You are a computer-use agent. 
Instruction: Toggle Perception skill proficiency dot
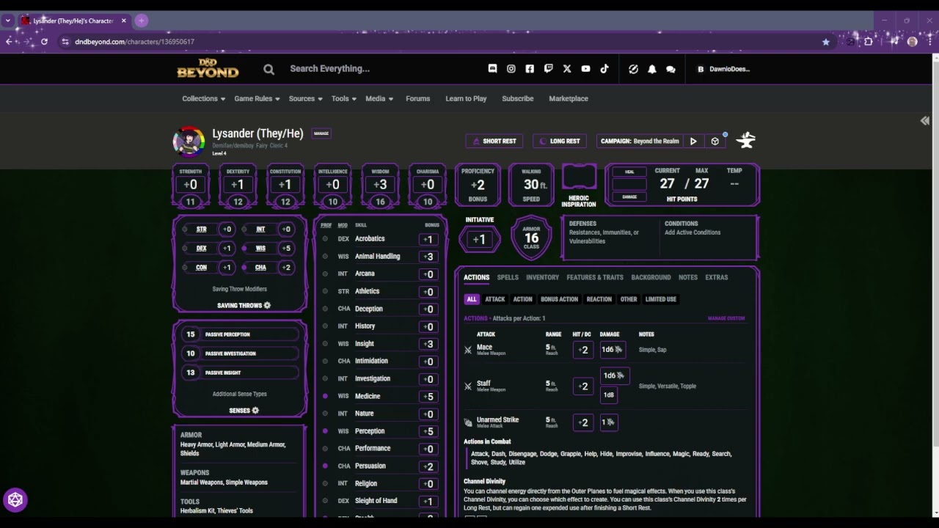(x=325, y=431)
